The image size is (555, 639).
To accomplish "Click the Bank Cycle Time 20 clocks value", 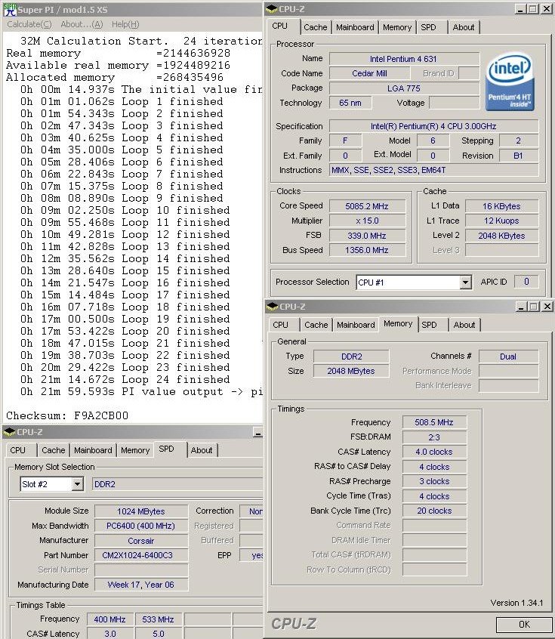I will click(x=434, y=511).
